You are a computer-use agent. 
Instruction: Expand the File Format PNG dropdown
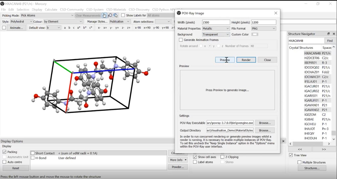[264, 28]
